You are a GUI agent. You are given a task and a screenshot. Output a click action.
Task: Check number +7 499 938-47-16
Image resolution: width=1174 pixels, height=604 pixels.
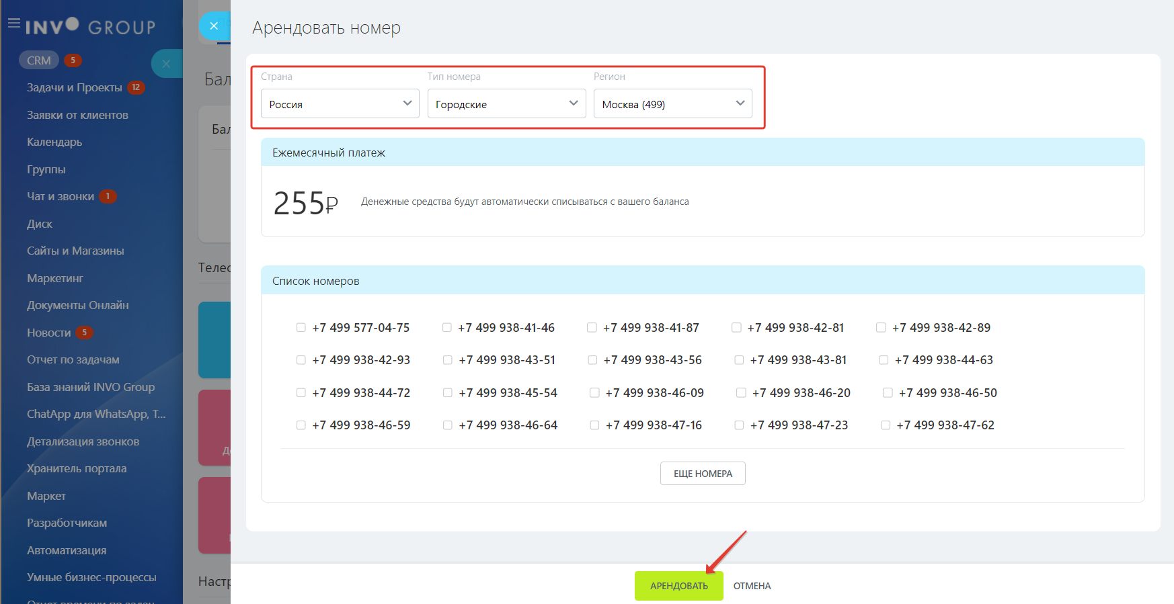pos(594,425)
